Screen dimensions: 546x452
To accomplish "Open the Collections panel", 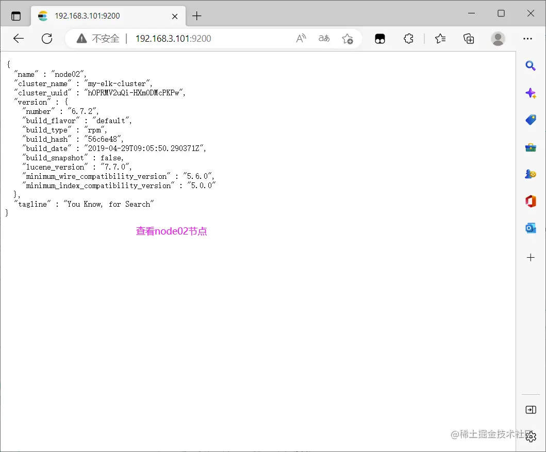I will click(x=469, y=39).
